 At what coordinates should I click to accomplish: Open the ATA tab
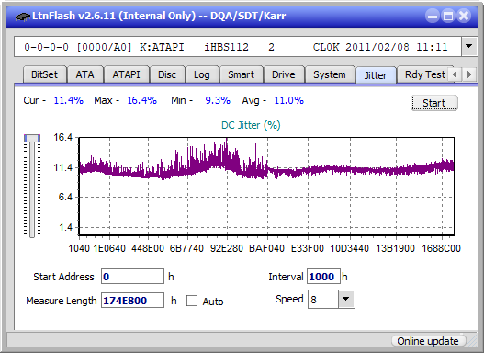pos(84,74)
